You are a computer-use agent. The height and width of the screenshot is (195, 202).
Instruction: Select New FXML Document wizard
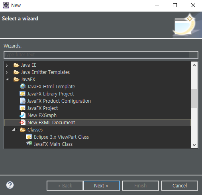tap(51, 123)
